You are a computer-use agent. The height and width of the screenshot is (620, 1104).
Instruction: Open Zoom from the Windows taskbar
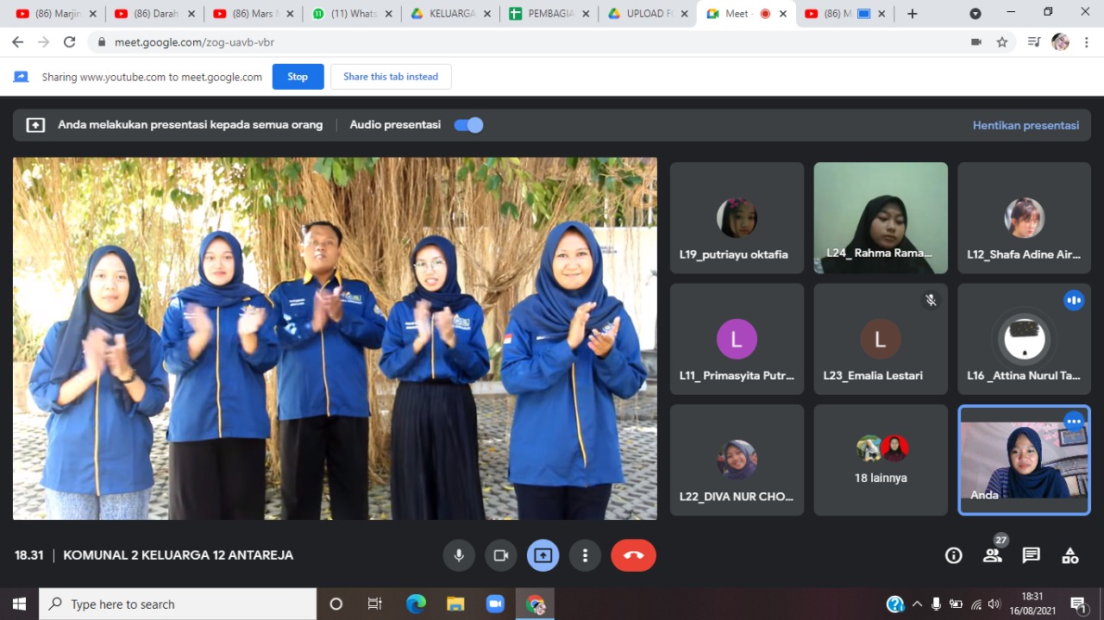click(x=495, y=604)
